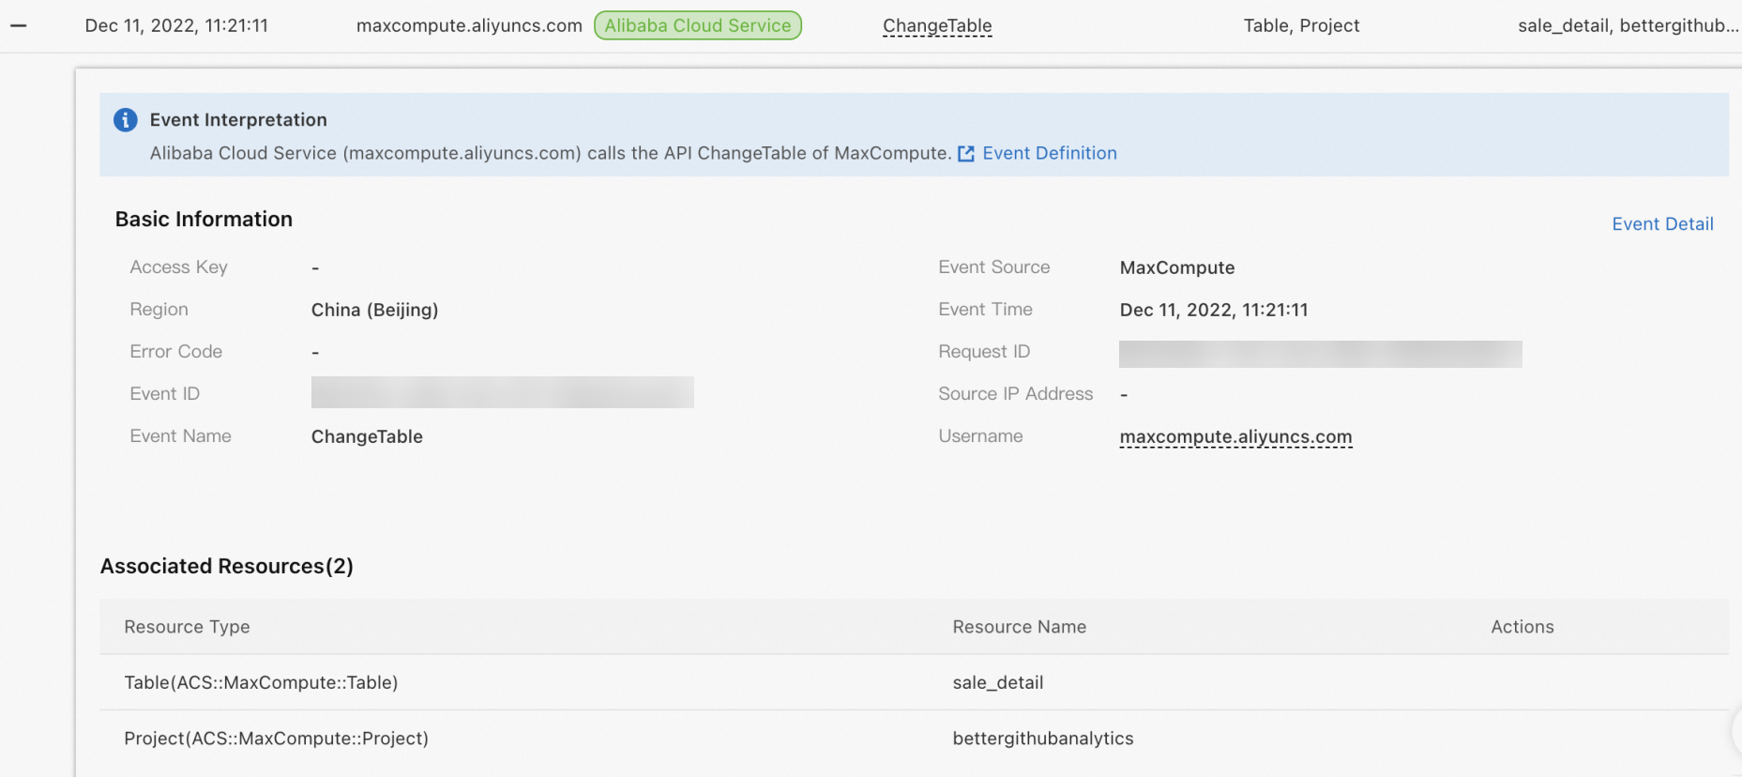The width and height of the screenshot is (1742, 777).
Task: Click the Resource Name column header
Action: (1020, 627)
